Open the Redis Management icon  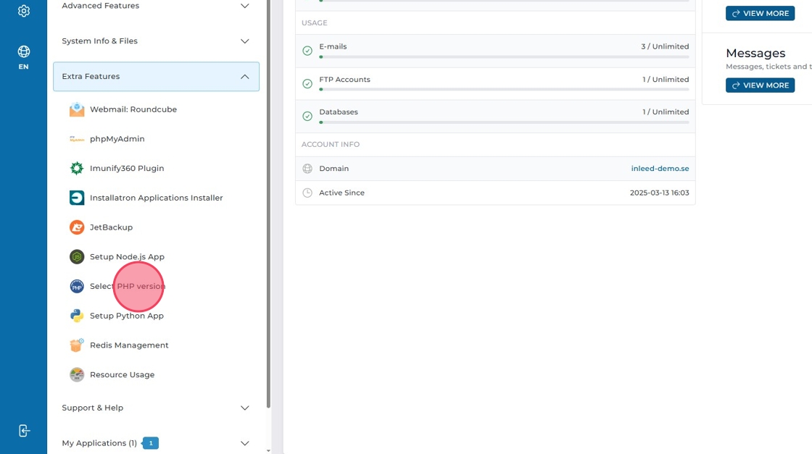[77, 345]
